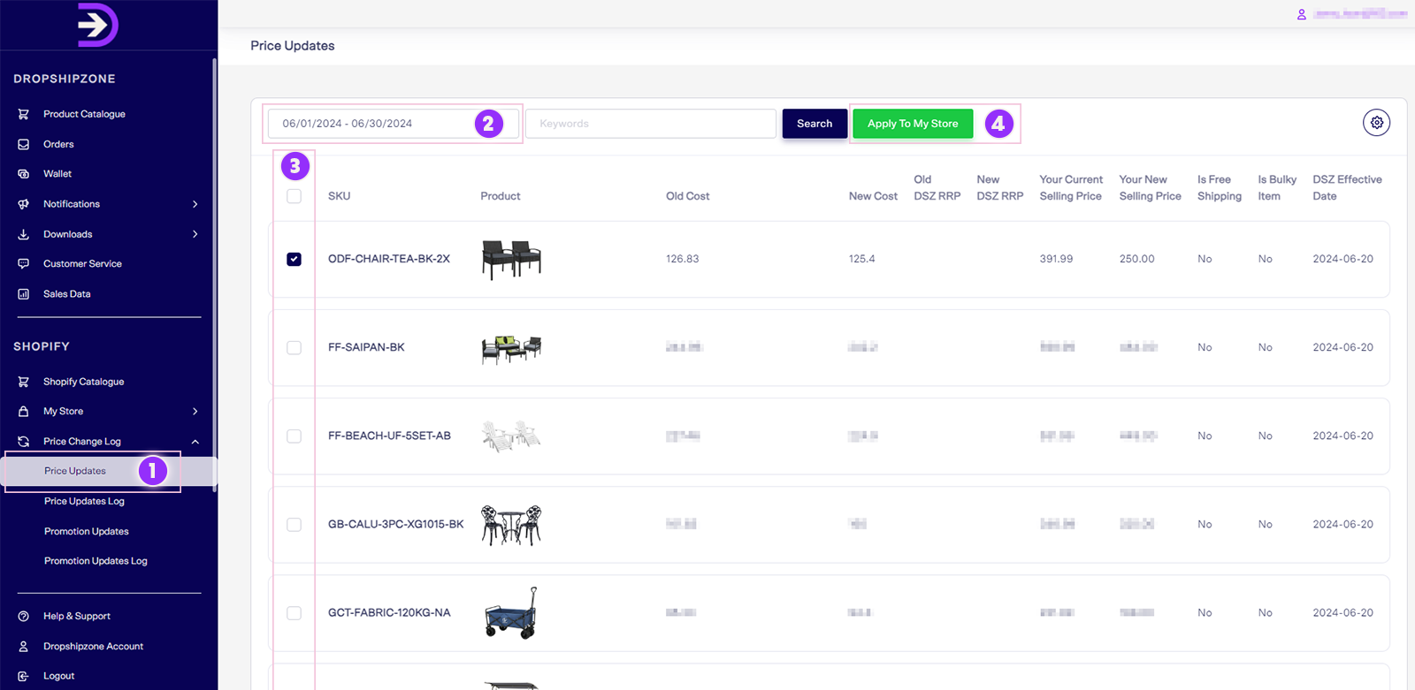Open table settings gear icon
1415x690 pixels.
tap(1377, 123)
